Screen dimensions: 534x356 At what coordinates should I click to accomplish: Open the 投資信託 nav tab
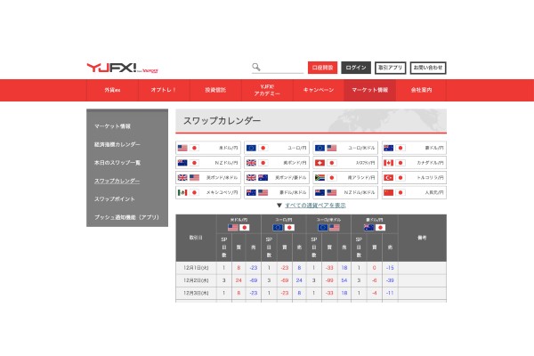tap(215, 90)
